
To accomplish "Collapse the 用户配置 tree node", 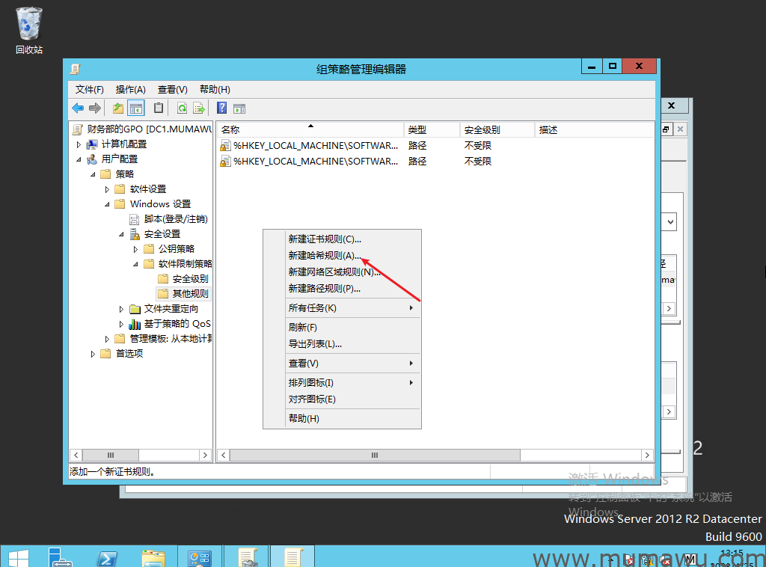I will click(78, 159).
